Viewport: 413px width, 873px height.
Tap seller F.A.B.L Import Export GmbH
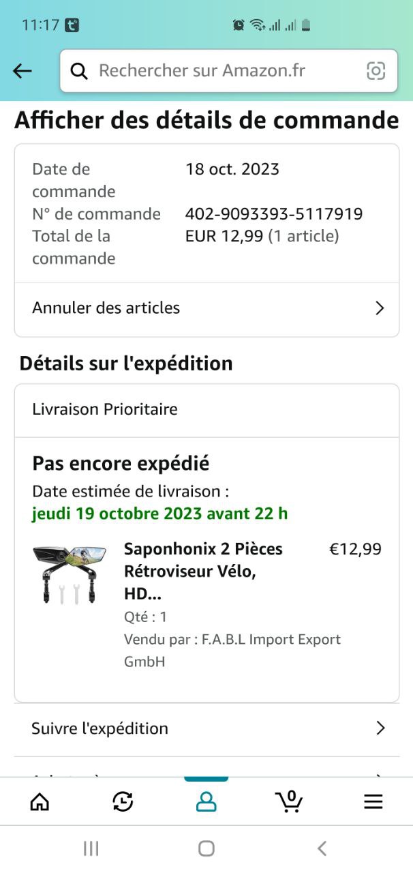pos(232,650)
